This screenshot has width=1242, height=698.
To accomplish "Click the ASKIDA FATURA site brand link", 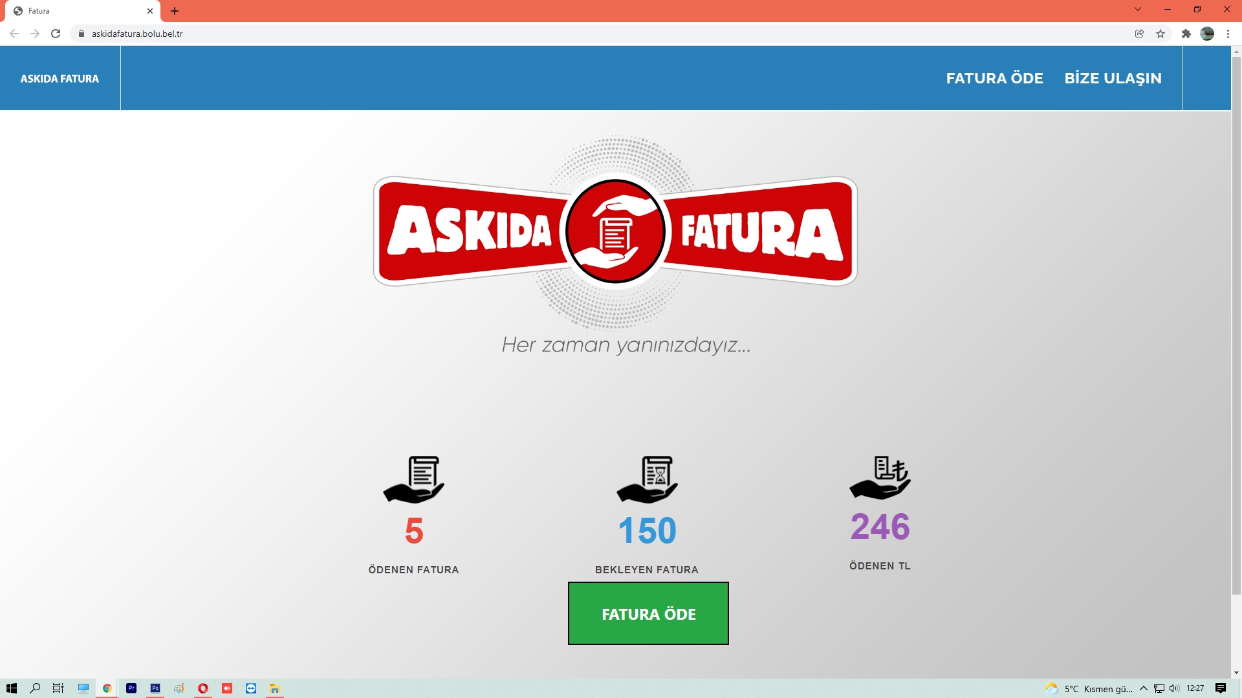I will pyautogui.click(x=60, y=79).
